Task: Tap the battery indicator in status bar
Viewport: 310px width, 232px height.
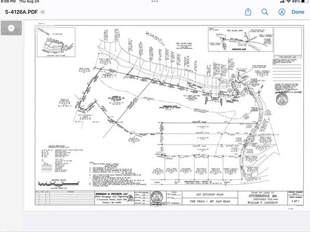Action: pos(305,1)
